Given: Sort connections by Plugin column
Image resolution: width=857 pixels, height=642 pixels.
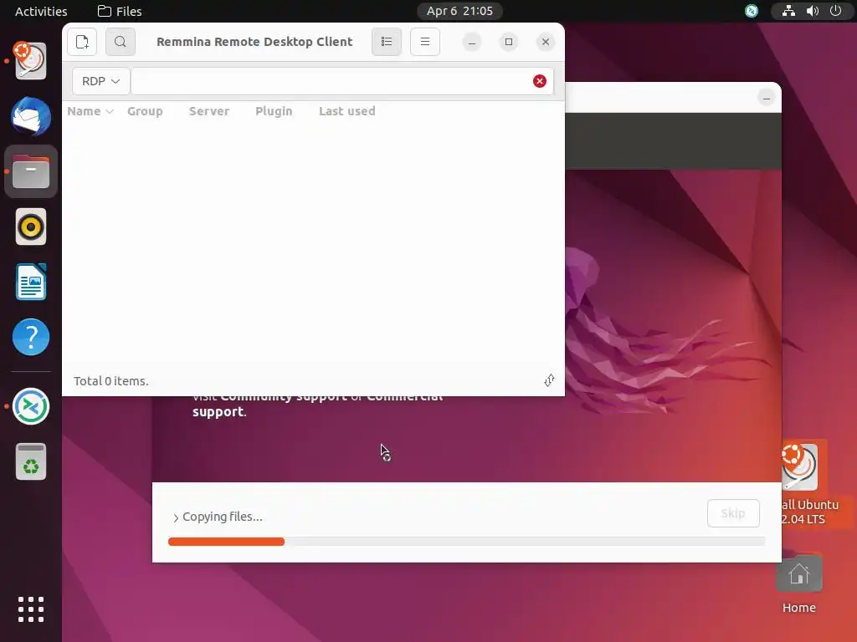Looking at the screenshot, I should (x=274, y=111).
